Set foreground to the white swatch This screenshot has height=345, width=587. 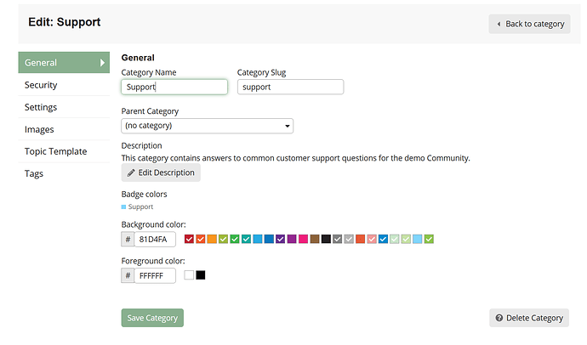[189, 275]
